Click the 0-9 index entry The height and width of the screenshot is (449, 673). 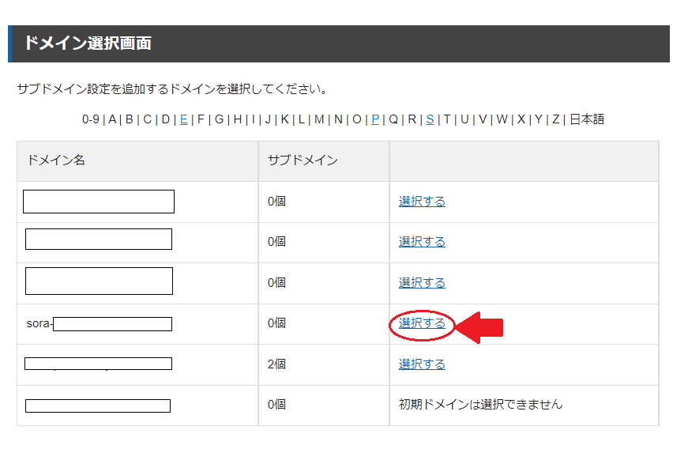click(x=91, y=119)
